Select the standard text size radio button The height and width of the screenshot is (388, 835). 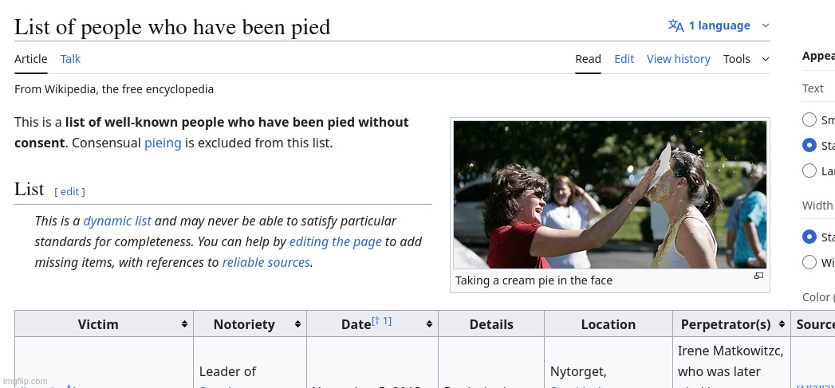tap(809, 145)
